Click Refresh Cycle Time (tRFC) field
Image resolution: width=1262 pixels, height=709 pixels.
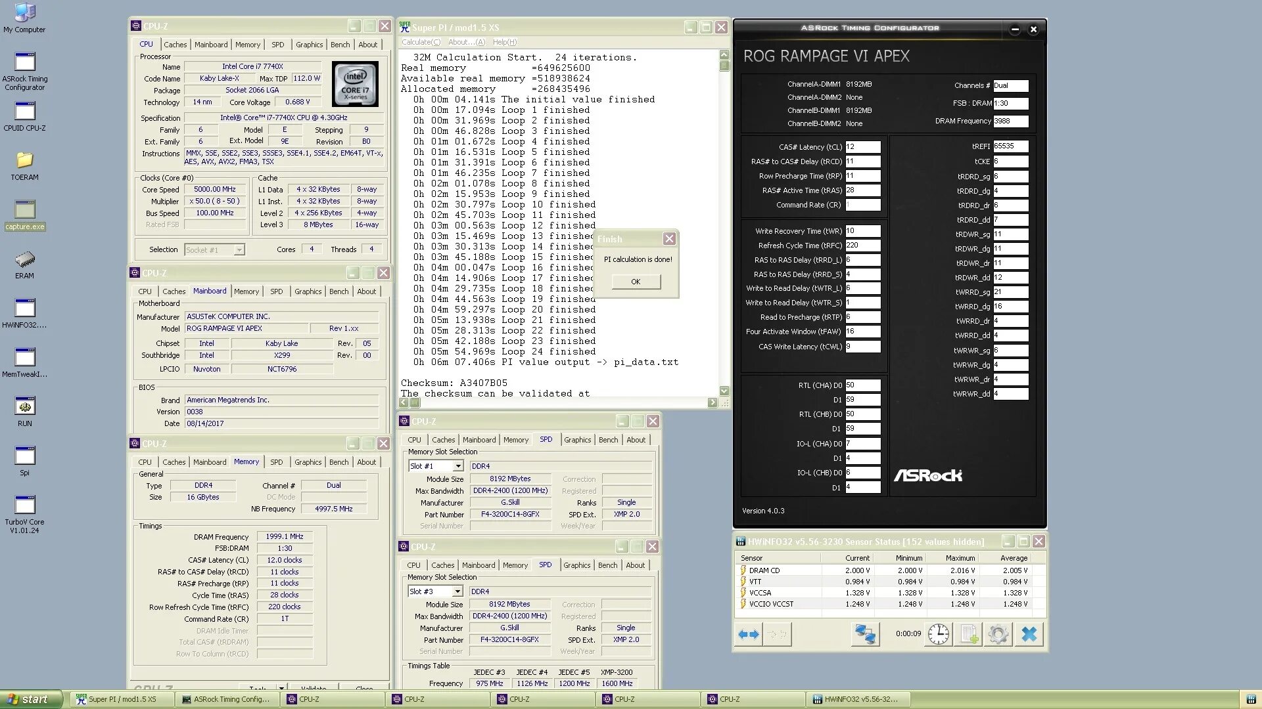click(x=862, y=246)
